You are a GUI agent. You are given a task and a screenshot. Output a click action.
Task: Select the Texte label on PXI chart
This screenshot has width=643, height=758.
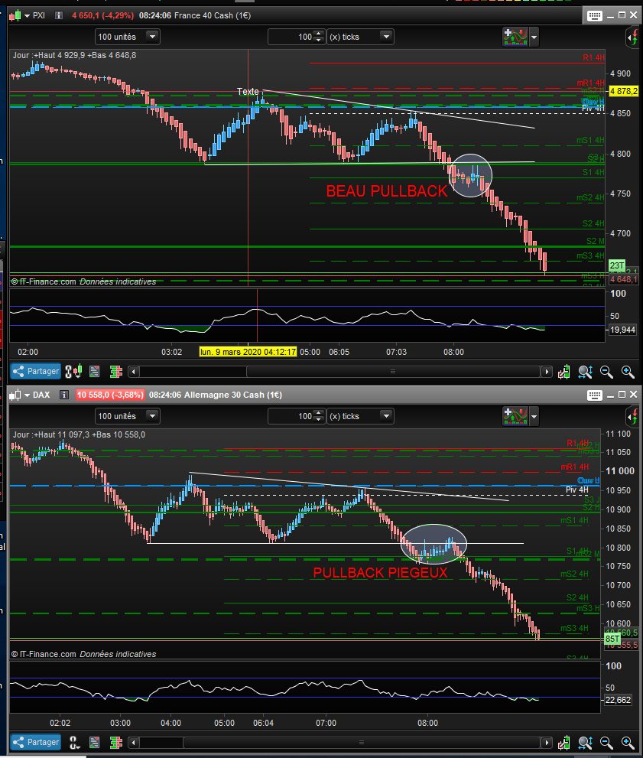[248, 91]
